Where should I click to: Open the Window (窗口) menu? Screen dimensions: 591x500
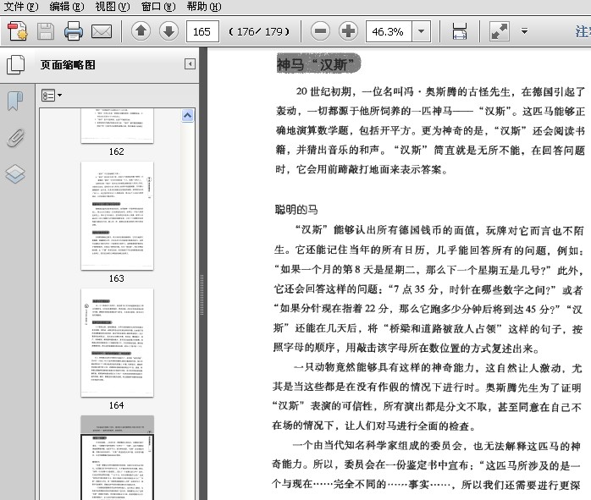pyautogui.click(x=158, y=7)
